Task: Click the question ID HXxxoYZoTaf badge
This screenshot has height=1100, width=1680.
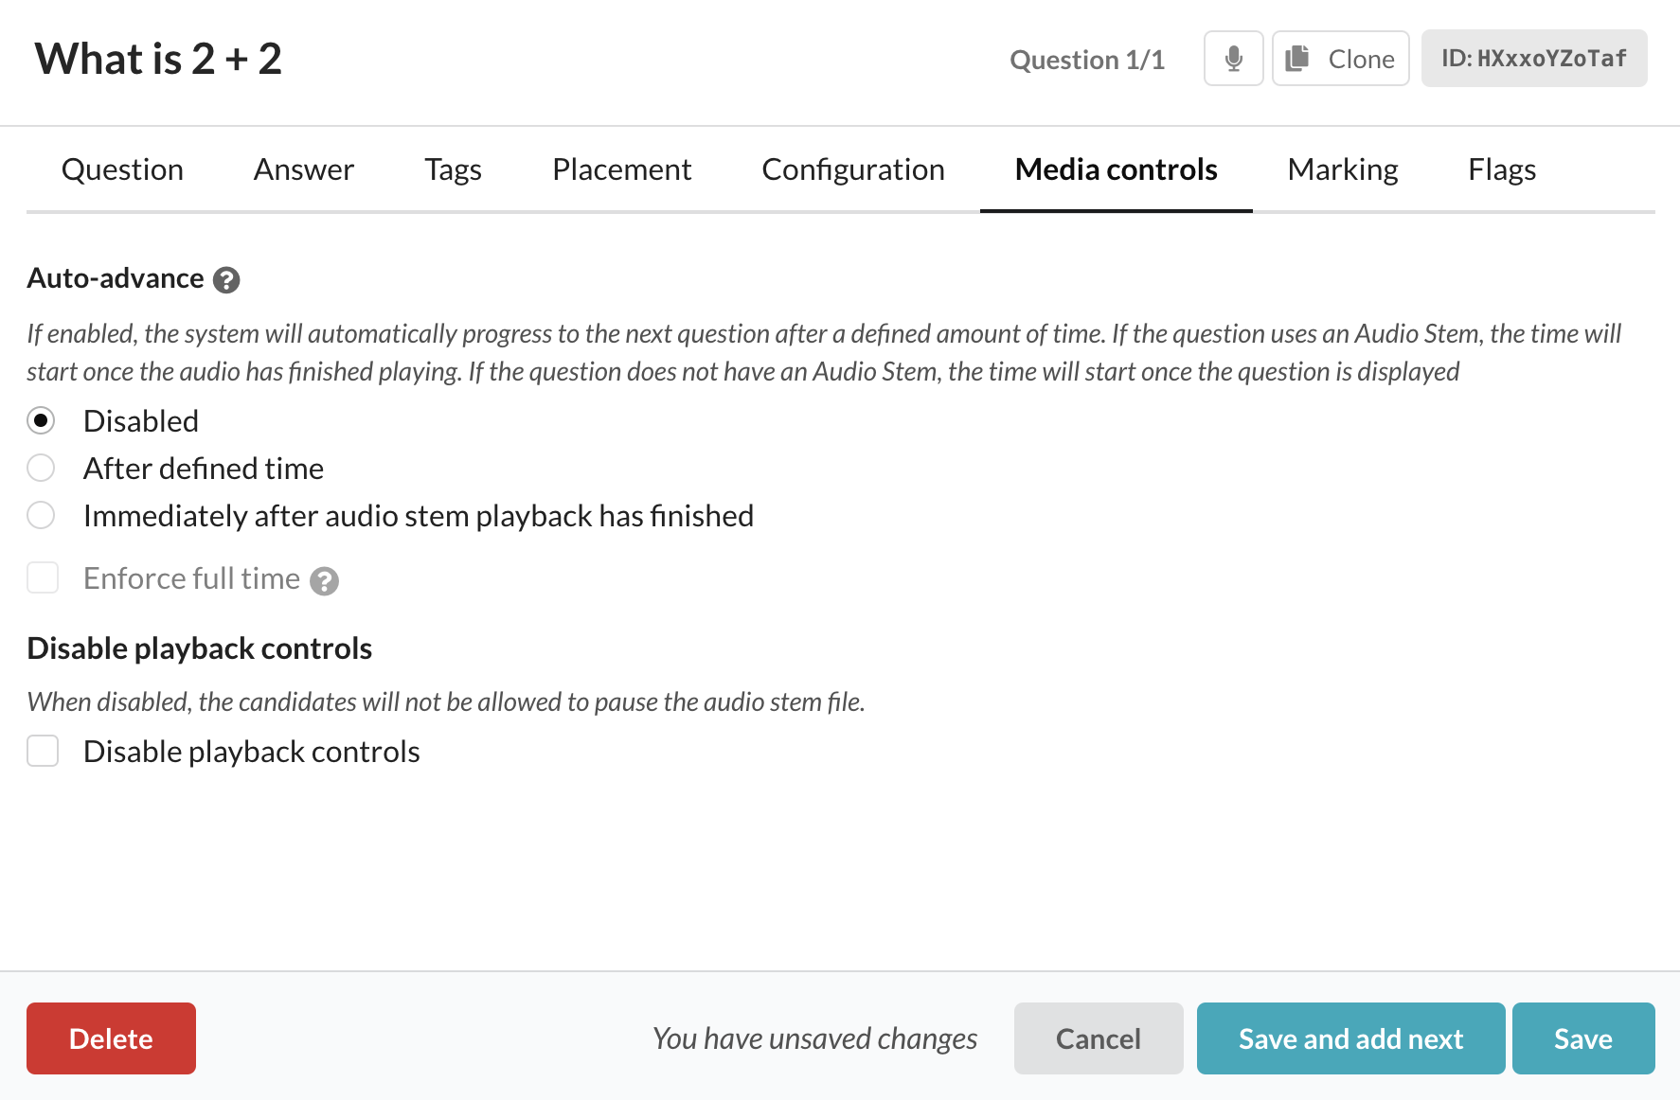Action: 1533,59
